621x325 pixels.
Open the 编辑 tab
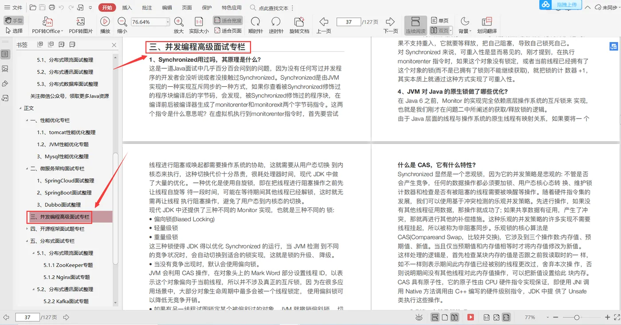click(167, 8)
